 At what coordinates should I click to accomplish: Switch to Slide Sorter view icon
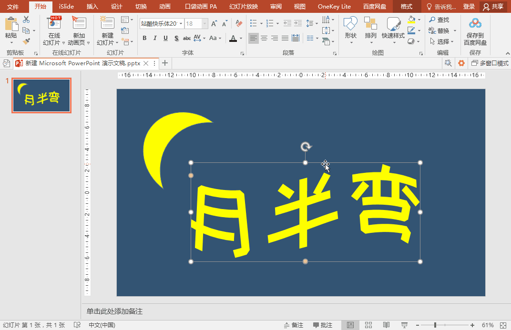[x=368, y=325]
